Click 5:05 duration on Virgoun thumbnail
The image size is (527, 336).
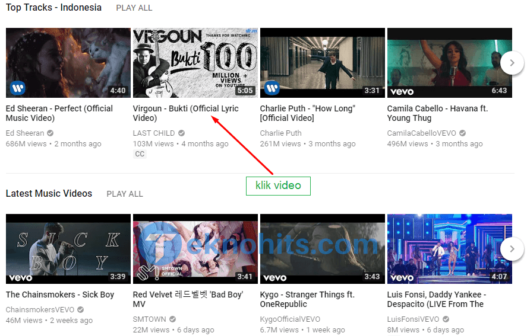pyautogui.click(x=245, y=91)
